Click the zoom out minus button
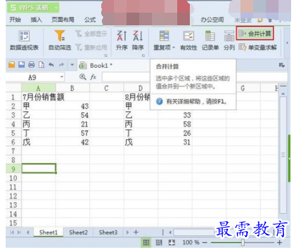 pyautogui.click(x=204, y=243)
